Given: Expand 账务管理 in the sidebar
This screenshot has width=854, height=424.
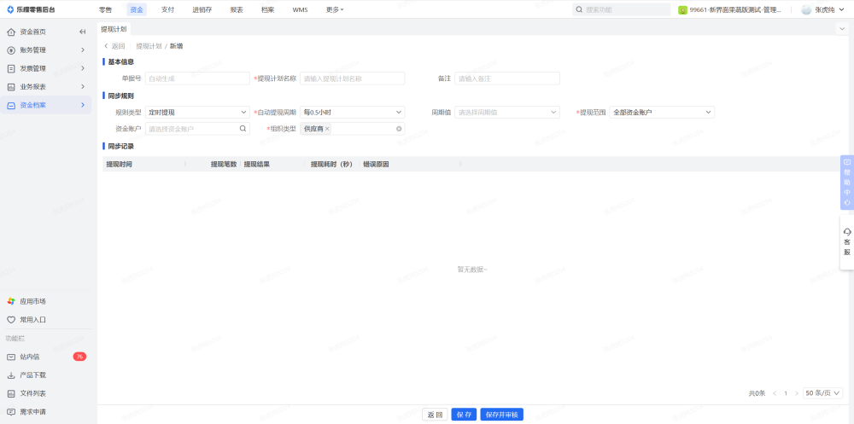Looking at the screenshot, I should (47, 50).
